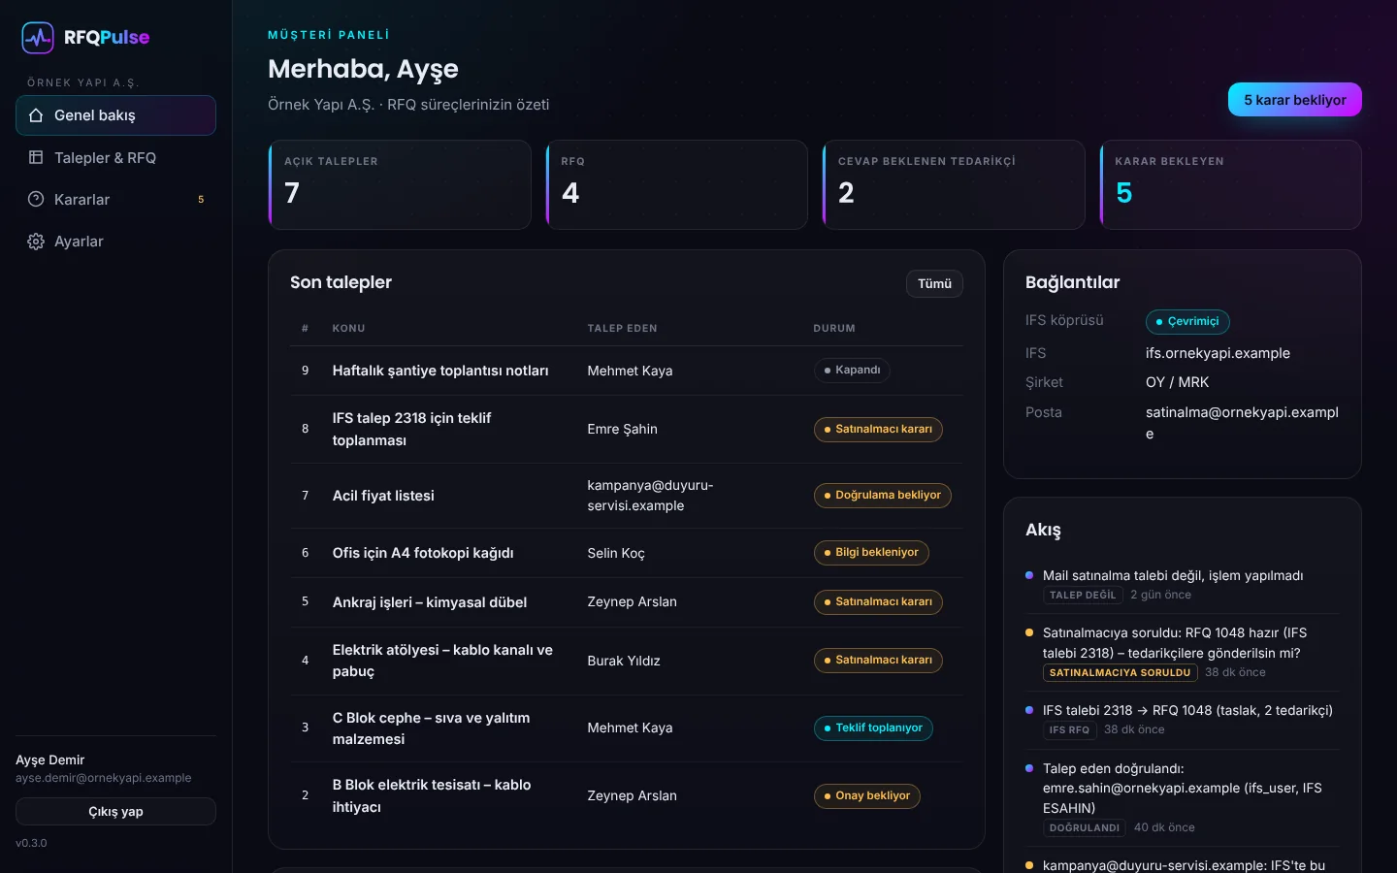Click the 'Doğrulama bekliyor' status badge
This screenshot has height=873, width=1397.
(882, 496)
